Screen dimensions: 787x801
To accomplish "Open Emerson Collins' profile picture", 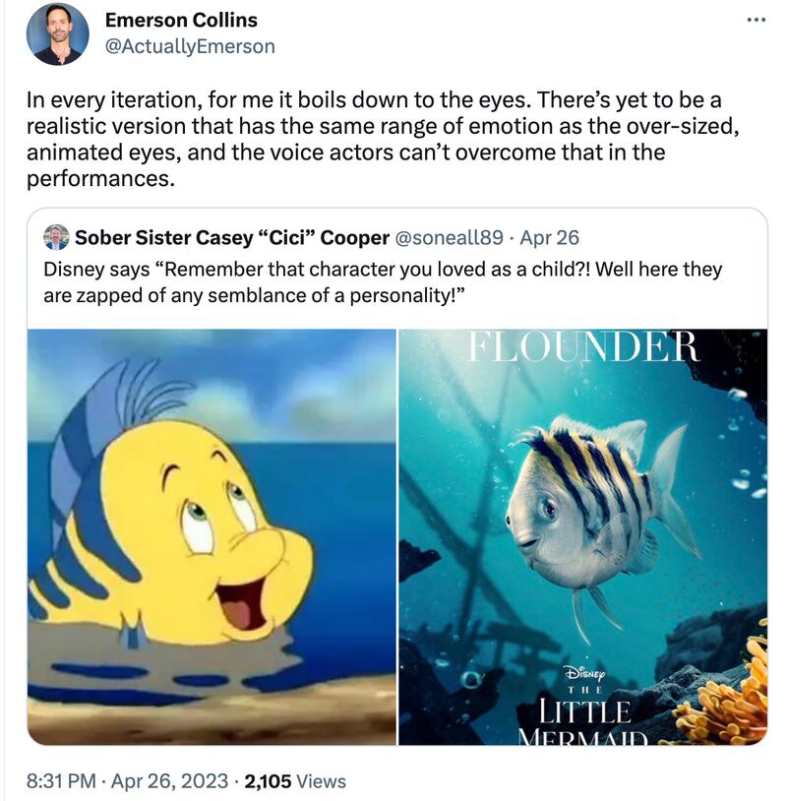I will [x=58, y=33].
